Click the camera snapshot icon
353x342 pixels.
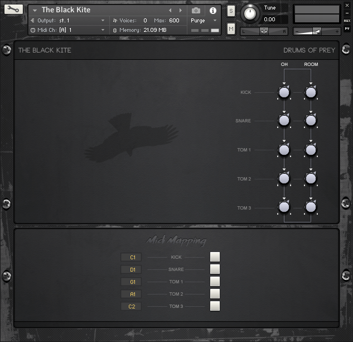pos(196,11)
